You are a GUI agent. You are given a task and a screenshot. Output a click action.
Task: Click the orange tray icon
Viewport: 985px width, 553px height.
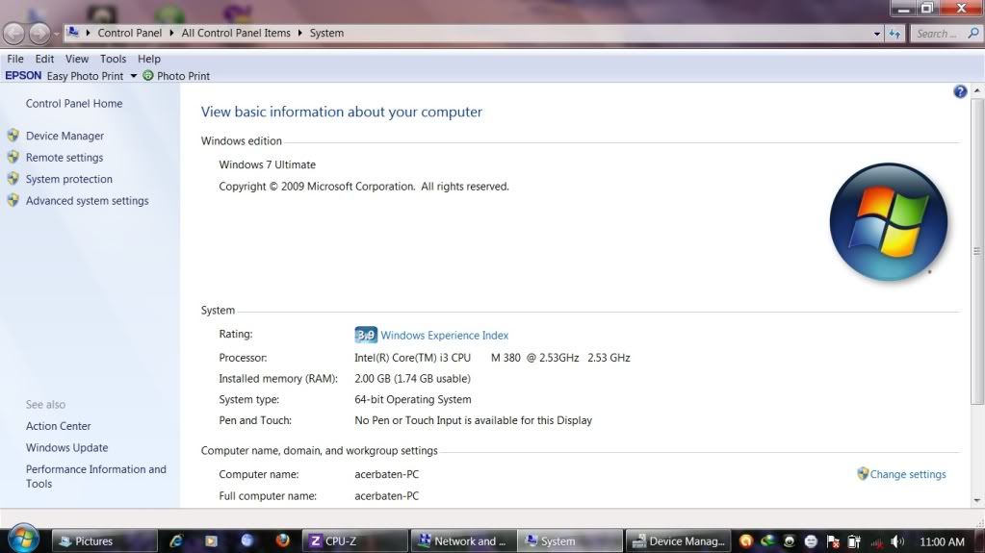[745, 541]
